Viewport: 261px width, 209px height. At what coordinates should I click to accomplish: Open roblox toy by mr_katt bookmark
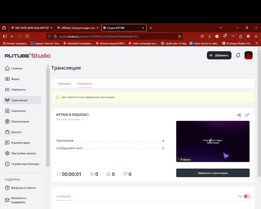(204, 43)
